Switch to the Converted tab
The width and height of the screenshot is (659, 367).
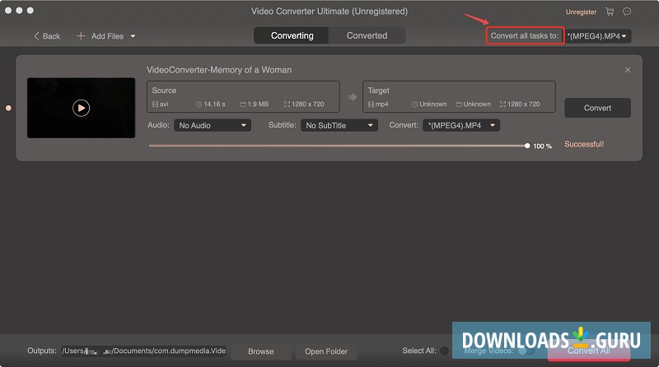[367, 35]
